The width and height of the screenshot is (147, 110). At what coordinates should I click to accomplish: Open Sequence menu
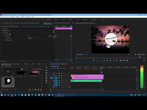[x=12, y=17]
